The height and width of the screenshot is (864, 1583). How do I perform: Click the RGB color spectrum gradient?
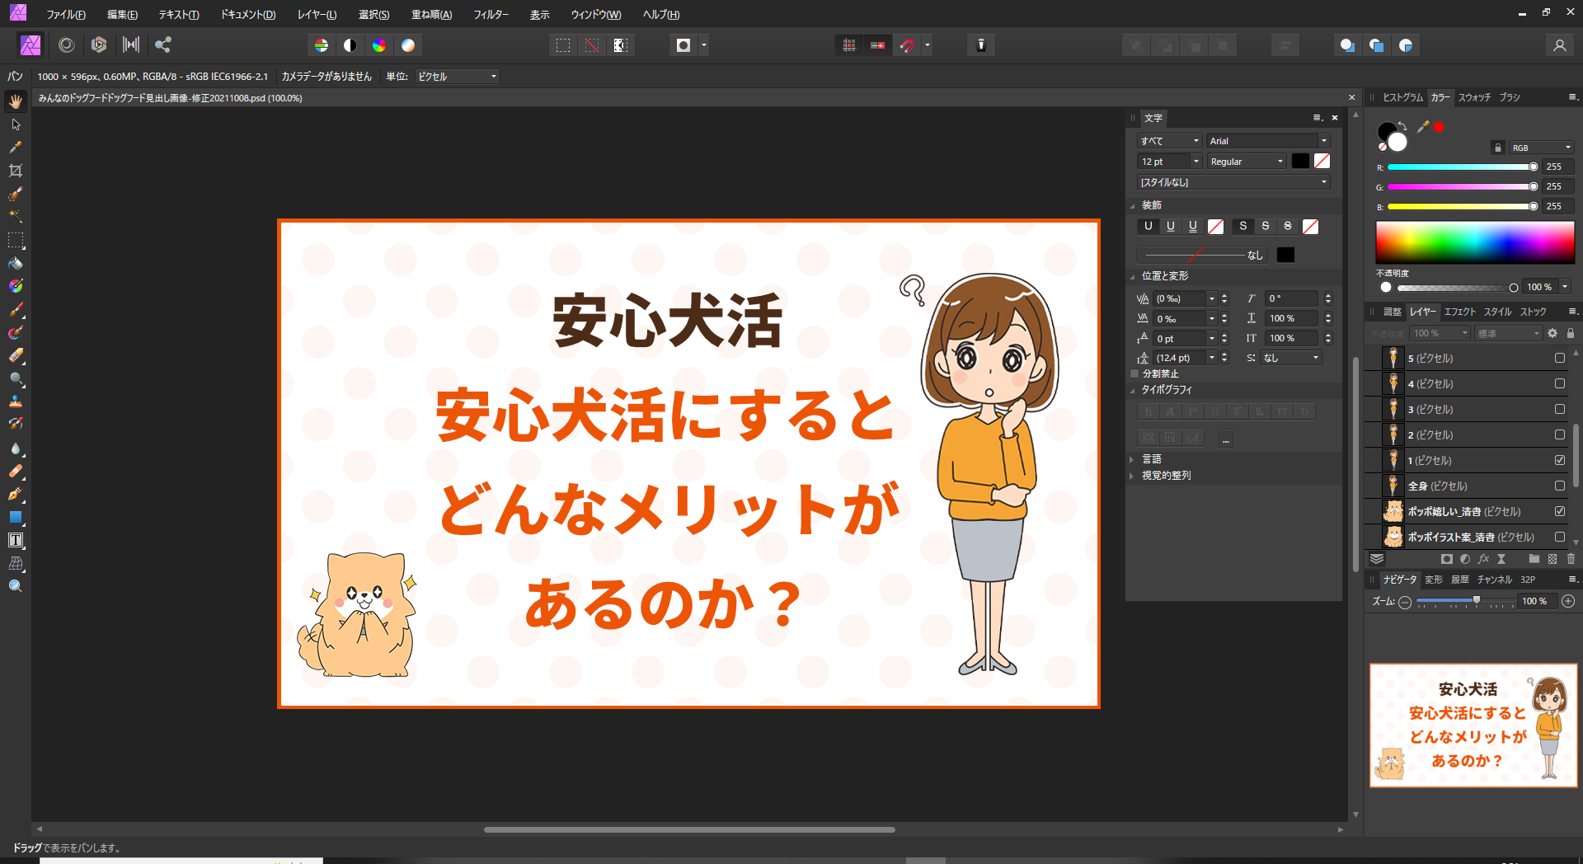click(x=1474, y=243)
